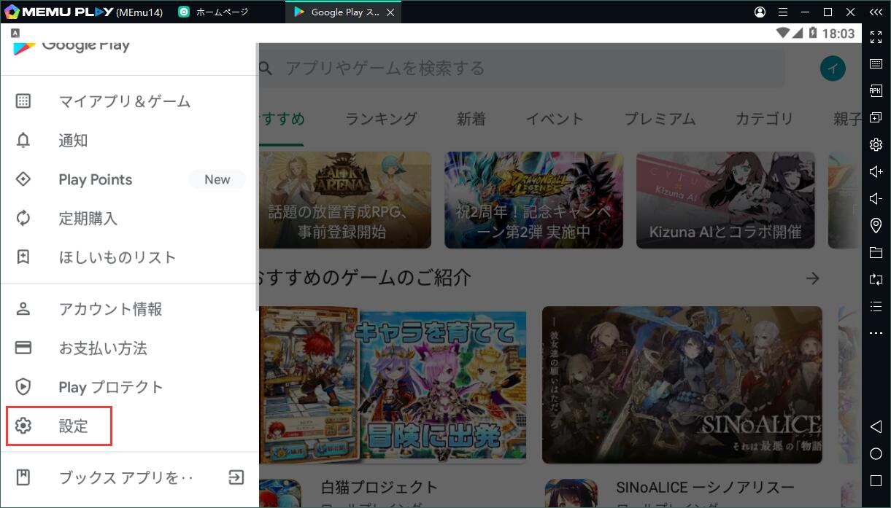The height and width of the screenshot is (508, 891).
Task: Expand MEmu sidebar more options (three dots)
Action: pos(876,334)
